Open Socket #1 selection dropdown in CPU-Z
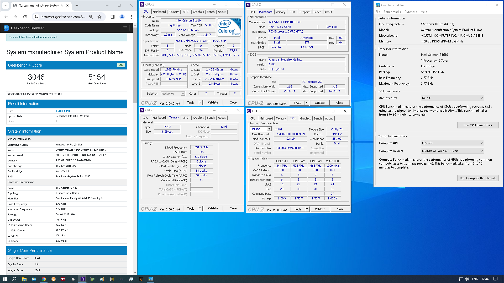The height and width of the screenshot is (283, 504). pos(173,94)
